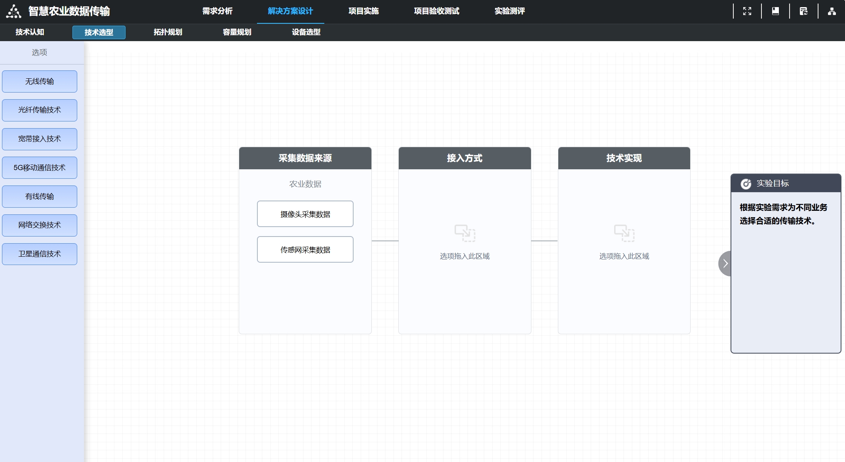Image resolution: width=845 pixels, height=462 pixels.
Task: Open the manual via book icon
Action: coord(775,11)
